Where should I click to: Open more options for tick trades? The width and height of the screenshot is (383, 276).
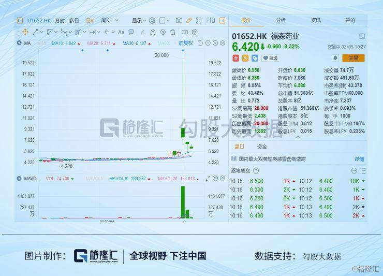coord(354,171)
